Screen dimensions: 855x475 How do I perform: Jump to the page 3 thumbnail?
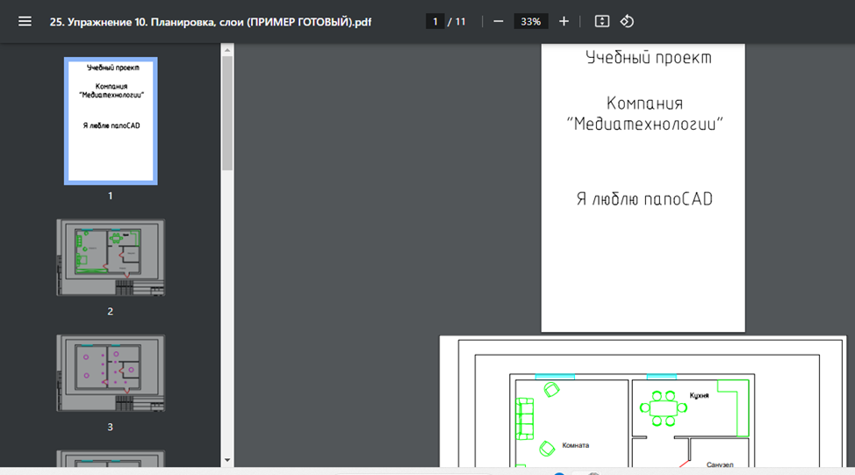coord(111,373)
